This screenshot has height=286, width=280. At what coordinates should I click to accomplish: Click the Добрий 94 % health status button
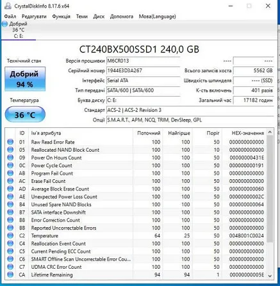(25, 79)
